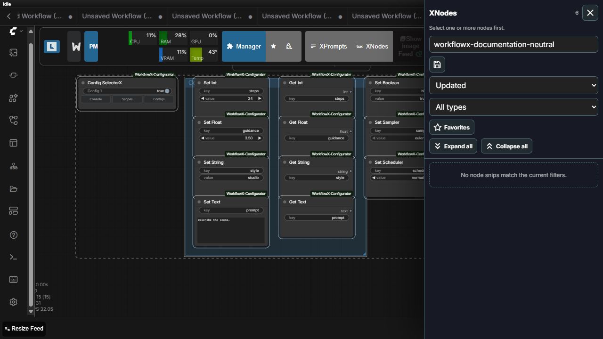Click the Get Int 'int' output socket

coord(350,92)
